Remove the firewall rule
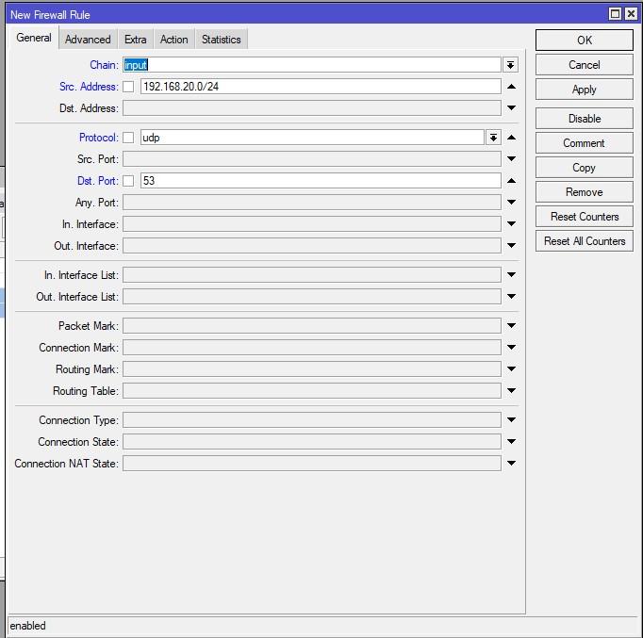 click(584, 192)
